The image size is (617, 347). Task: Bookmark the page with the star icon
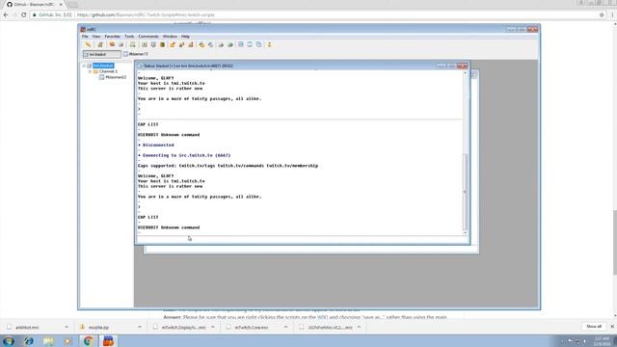click(x=602, y=14)
